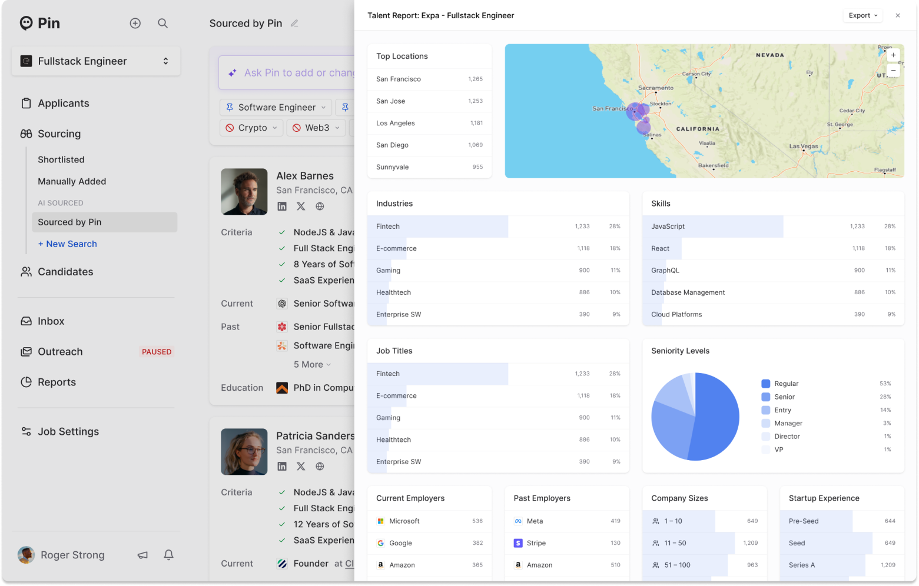Viewport: 919px width, 586px height.
Task: Open Patricia Sanders's website globe icon
Action: 320,467
